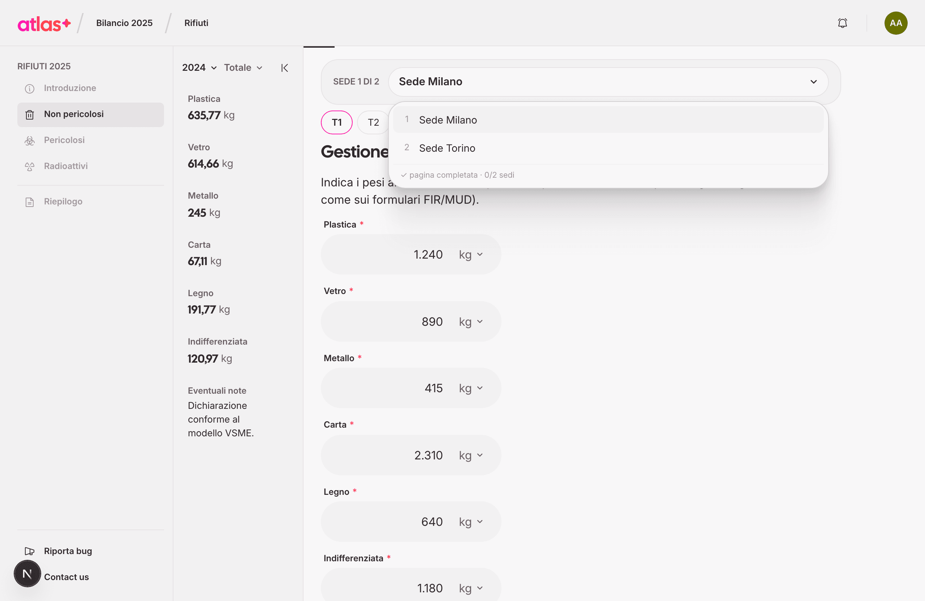This screenshot has width=925, height=601.
Task: Click the atlas+ logo
Action: [44, 23]
